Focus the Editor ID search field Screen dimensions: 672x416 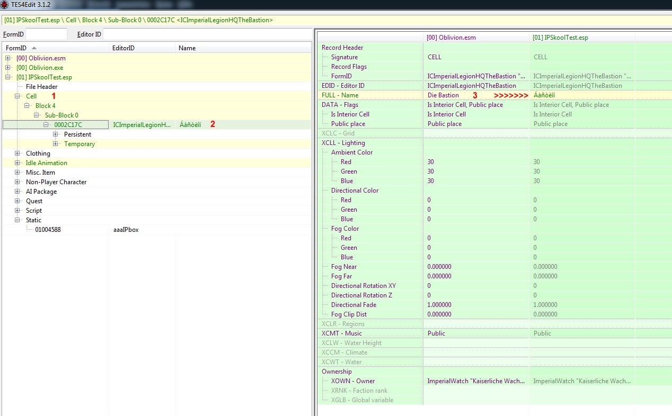[x=207, y=34]
